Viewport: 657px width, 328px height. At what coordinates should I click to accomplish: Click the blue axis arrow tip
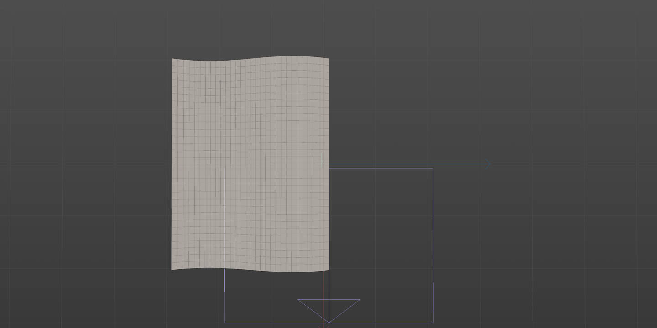489,164
